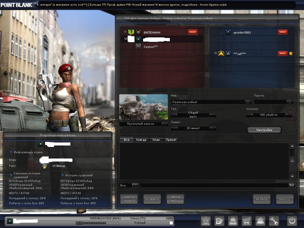Image resolution: width=304 pixels, height=228 pixels.
Task: Click rank icon in bottom status bar
Action: [10, 221]
